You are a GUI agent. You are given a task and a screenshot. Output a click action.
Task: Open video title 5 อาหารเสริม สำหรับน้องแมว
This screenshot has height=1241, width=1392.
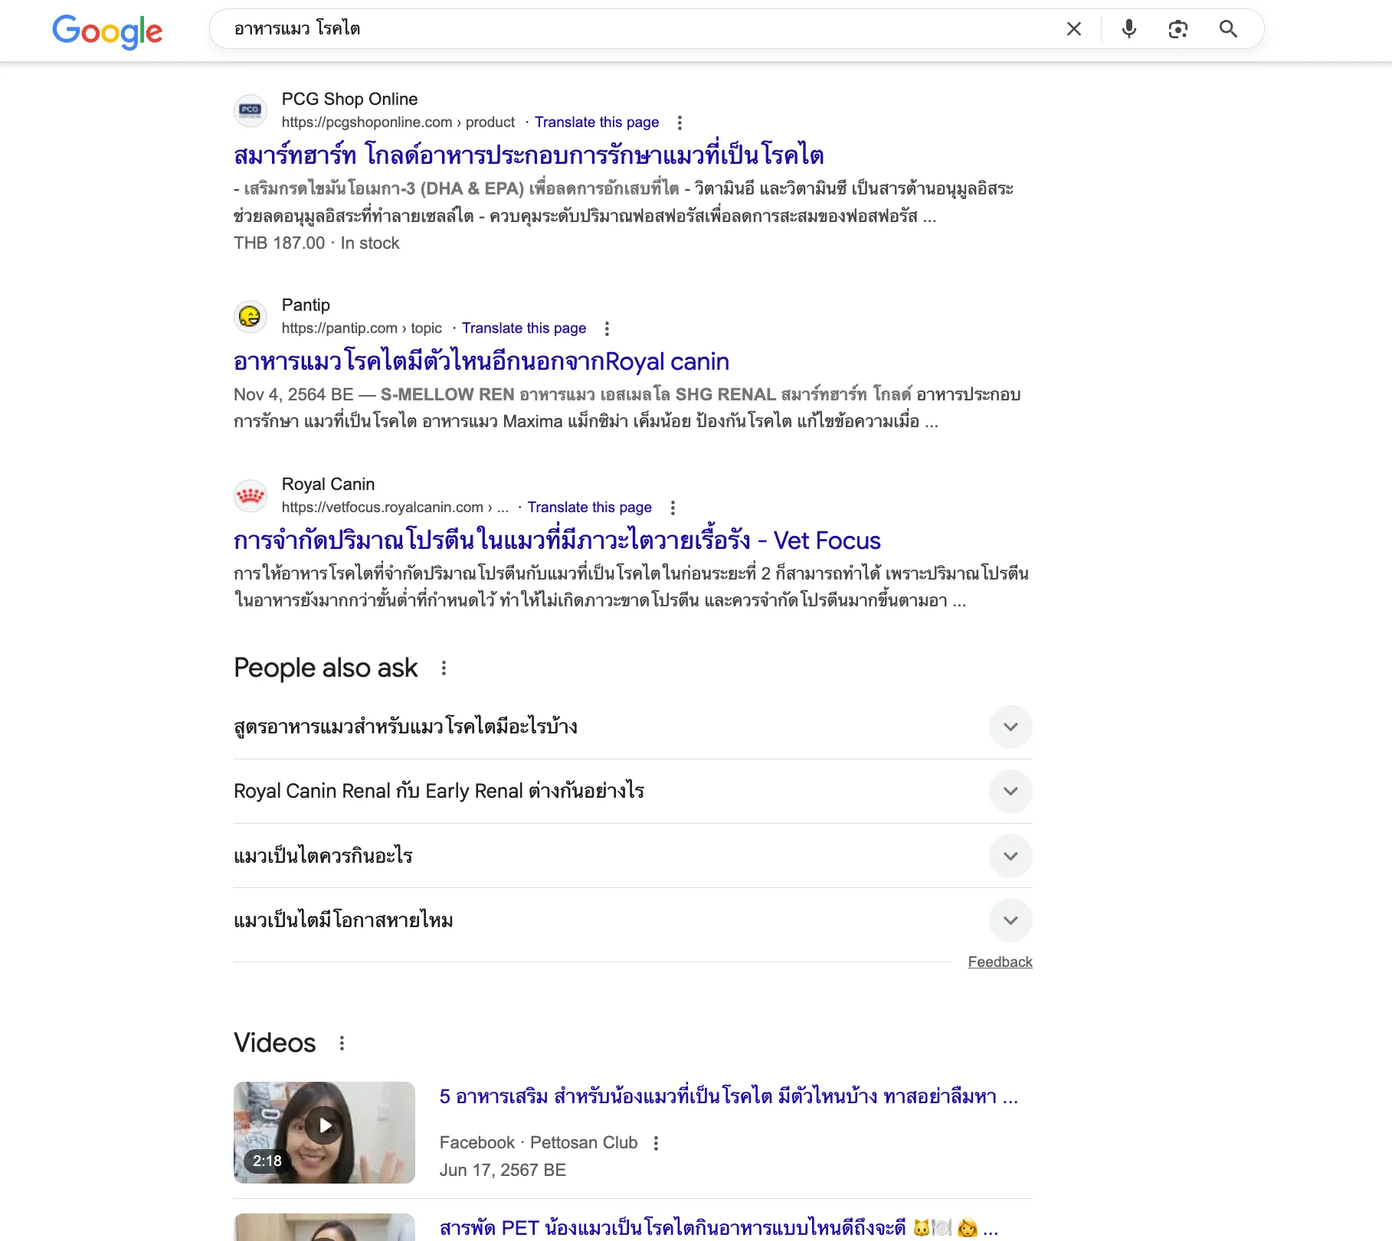pos(729,1097)
